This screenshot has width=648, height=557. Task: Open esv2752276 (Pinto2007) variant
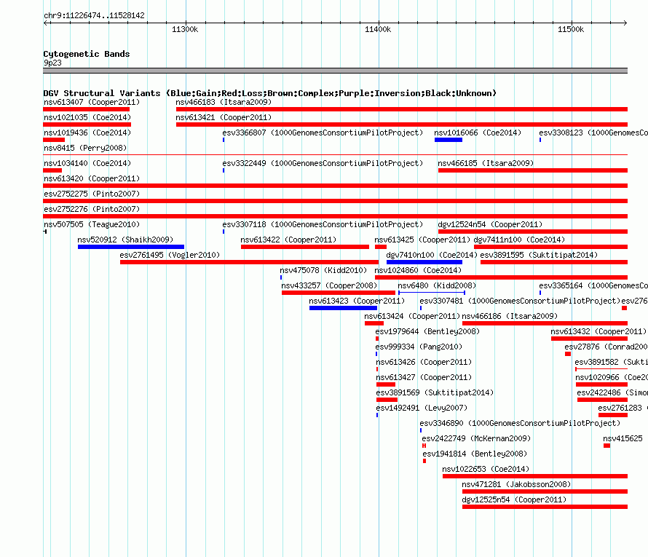click(92, 209)
